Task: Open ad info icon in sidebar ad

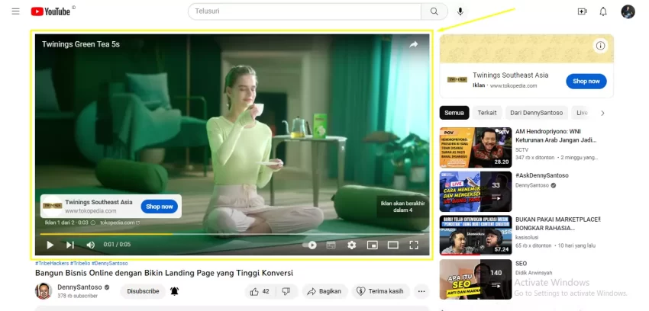Action: pyautogui.click(x=601, y=46)
